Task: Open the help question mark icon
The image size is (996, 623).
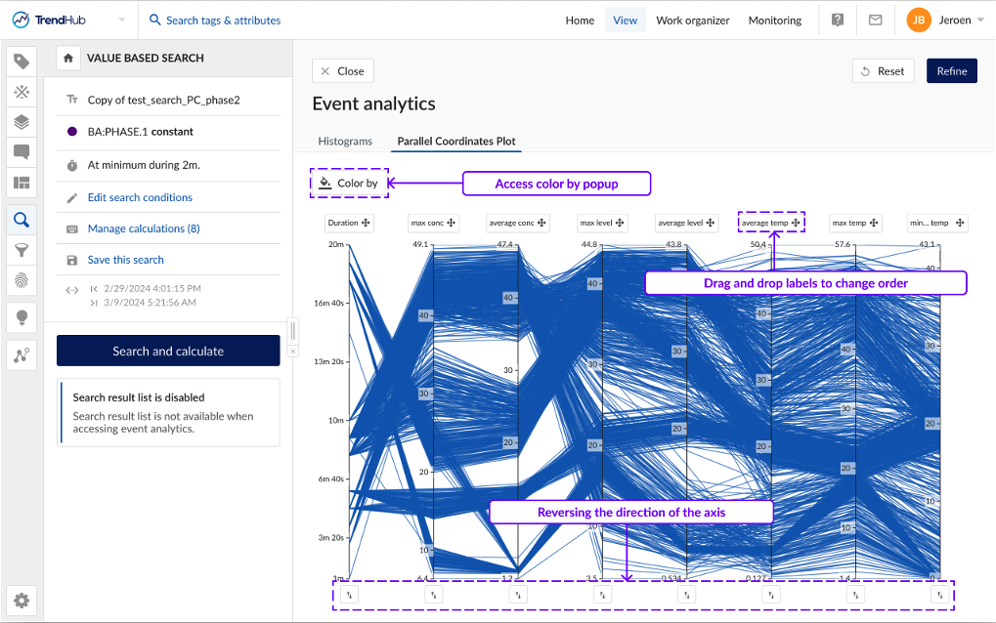Action: click(x=838, y=21)
